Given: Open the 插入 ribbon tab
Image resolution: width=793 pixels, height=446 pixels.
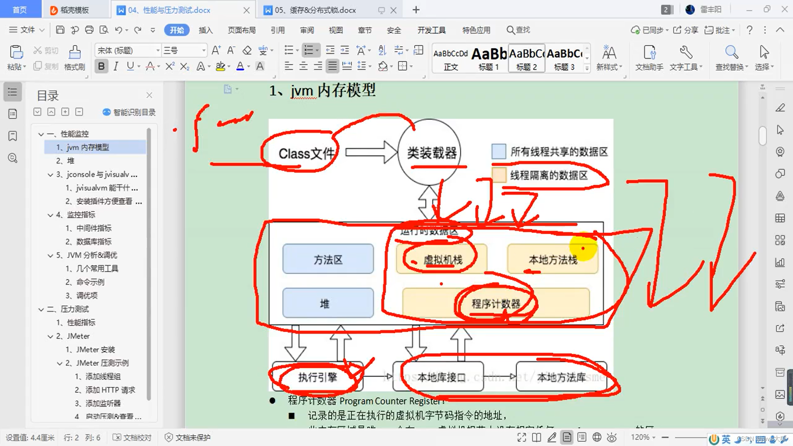Looking at the screenshot, I should pos(205,30).
